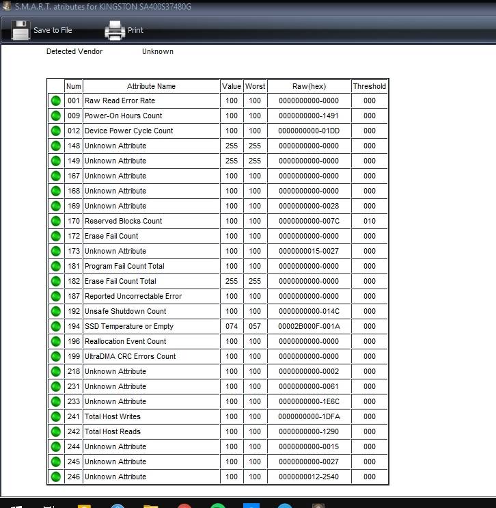Viewport: 496px width, 508px height.
Task: Click raw value 0000000000-014C
Action: coord(309,311)
